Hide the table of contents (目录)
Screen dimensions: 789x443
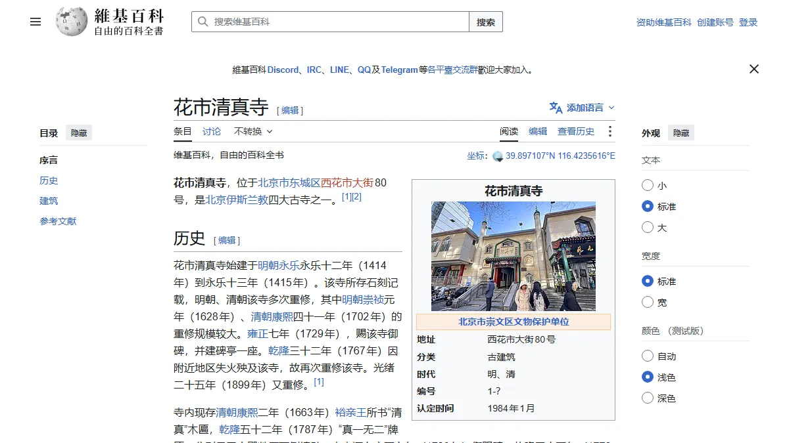click(x=79, y=133)
